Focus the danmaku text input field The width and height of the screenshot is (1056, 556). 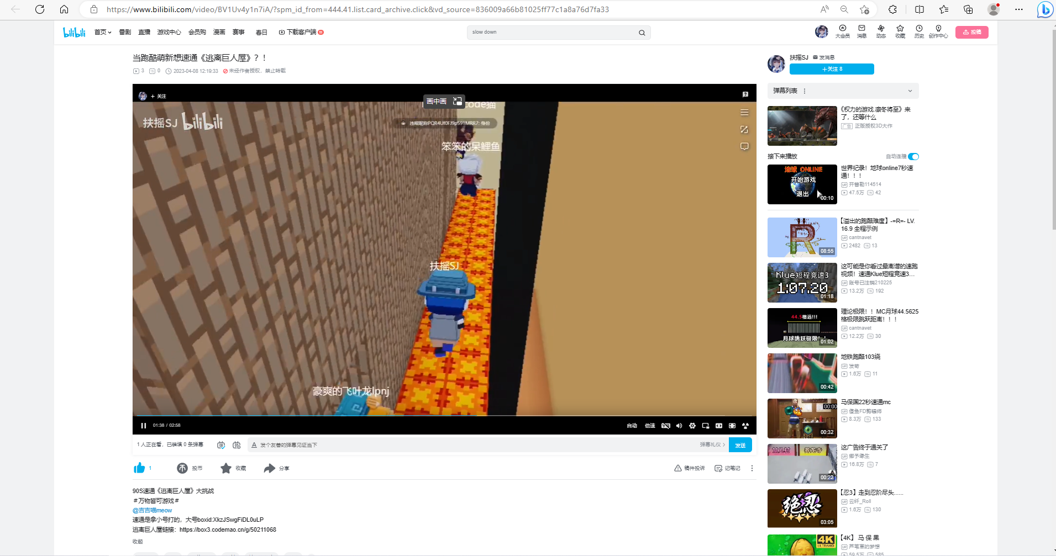coord(475,445)
